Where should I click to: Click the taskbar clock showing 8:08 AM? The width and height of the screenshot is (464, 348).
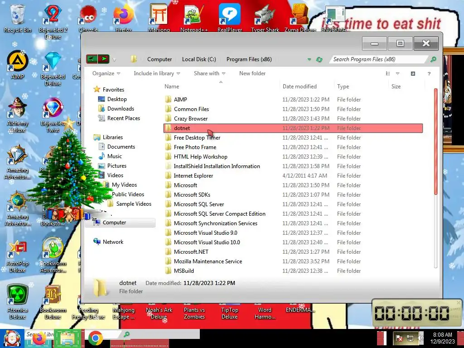(442, 338)
